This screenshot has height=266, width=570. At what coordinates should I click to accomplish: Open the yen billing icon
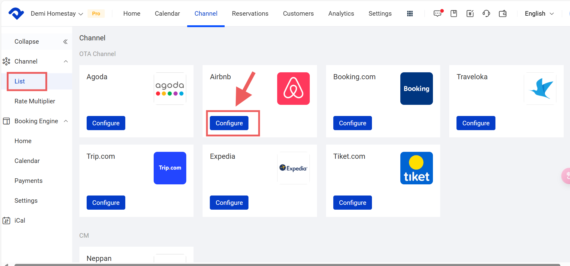pos(470,14)
